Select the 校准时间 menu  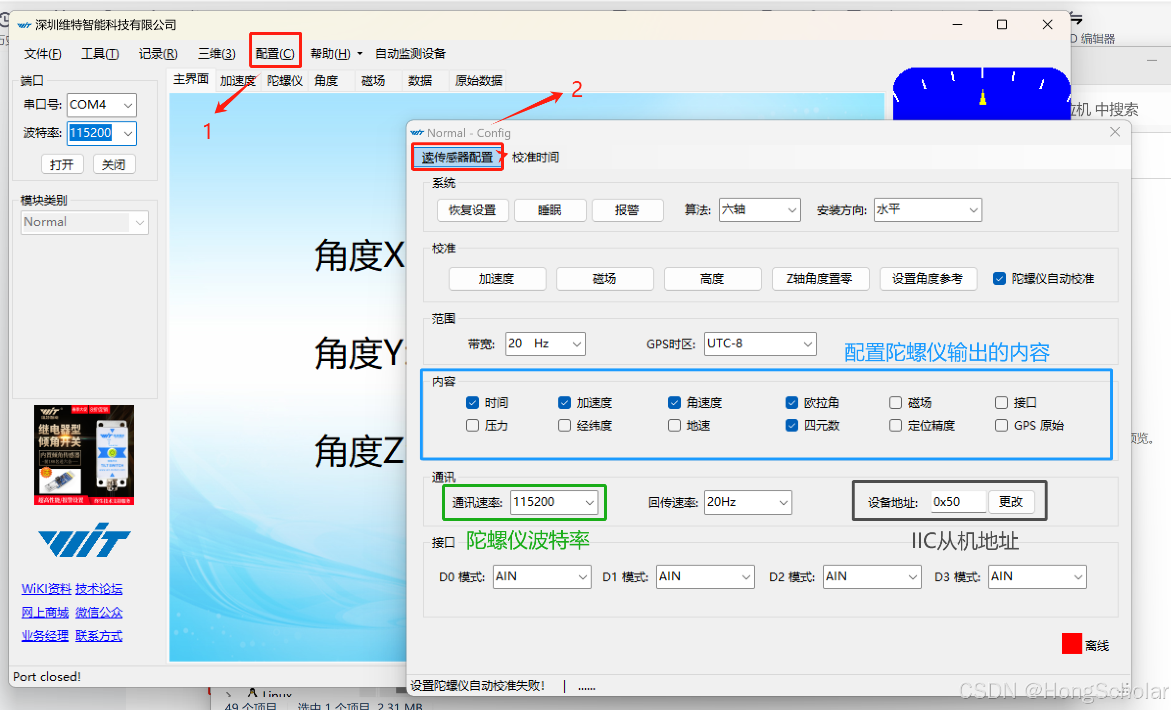click(535, 157)
